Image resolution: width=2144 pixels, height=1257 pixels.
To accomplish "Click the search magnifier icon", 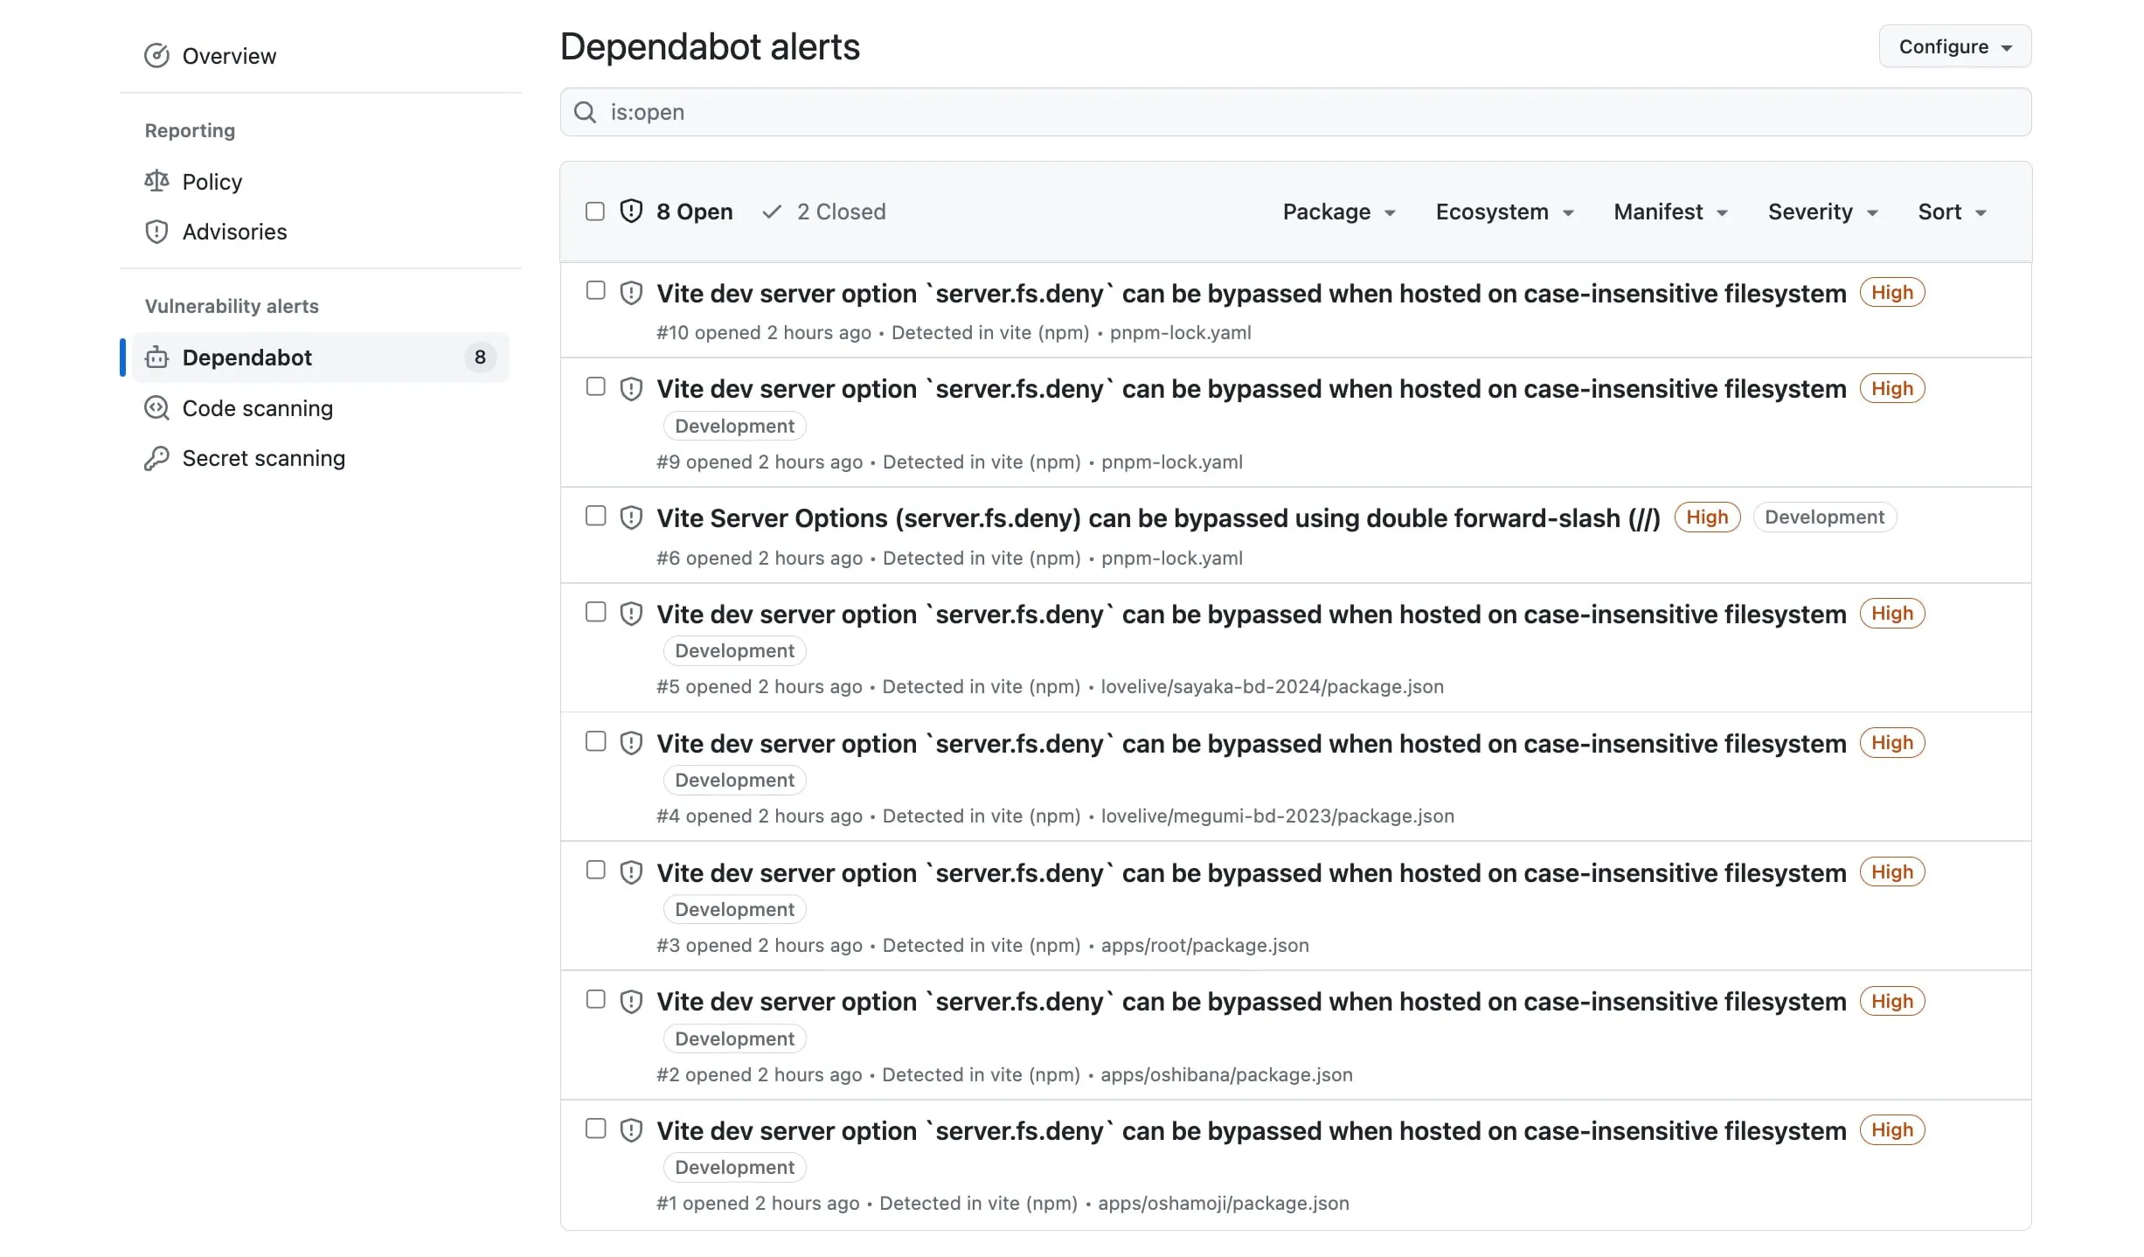I will tap(585, 112).
